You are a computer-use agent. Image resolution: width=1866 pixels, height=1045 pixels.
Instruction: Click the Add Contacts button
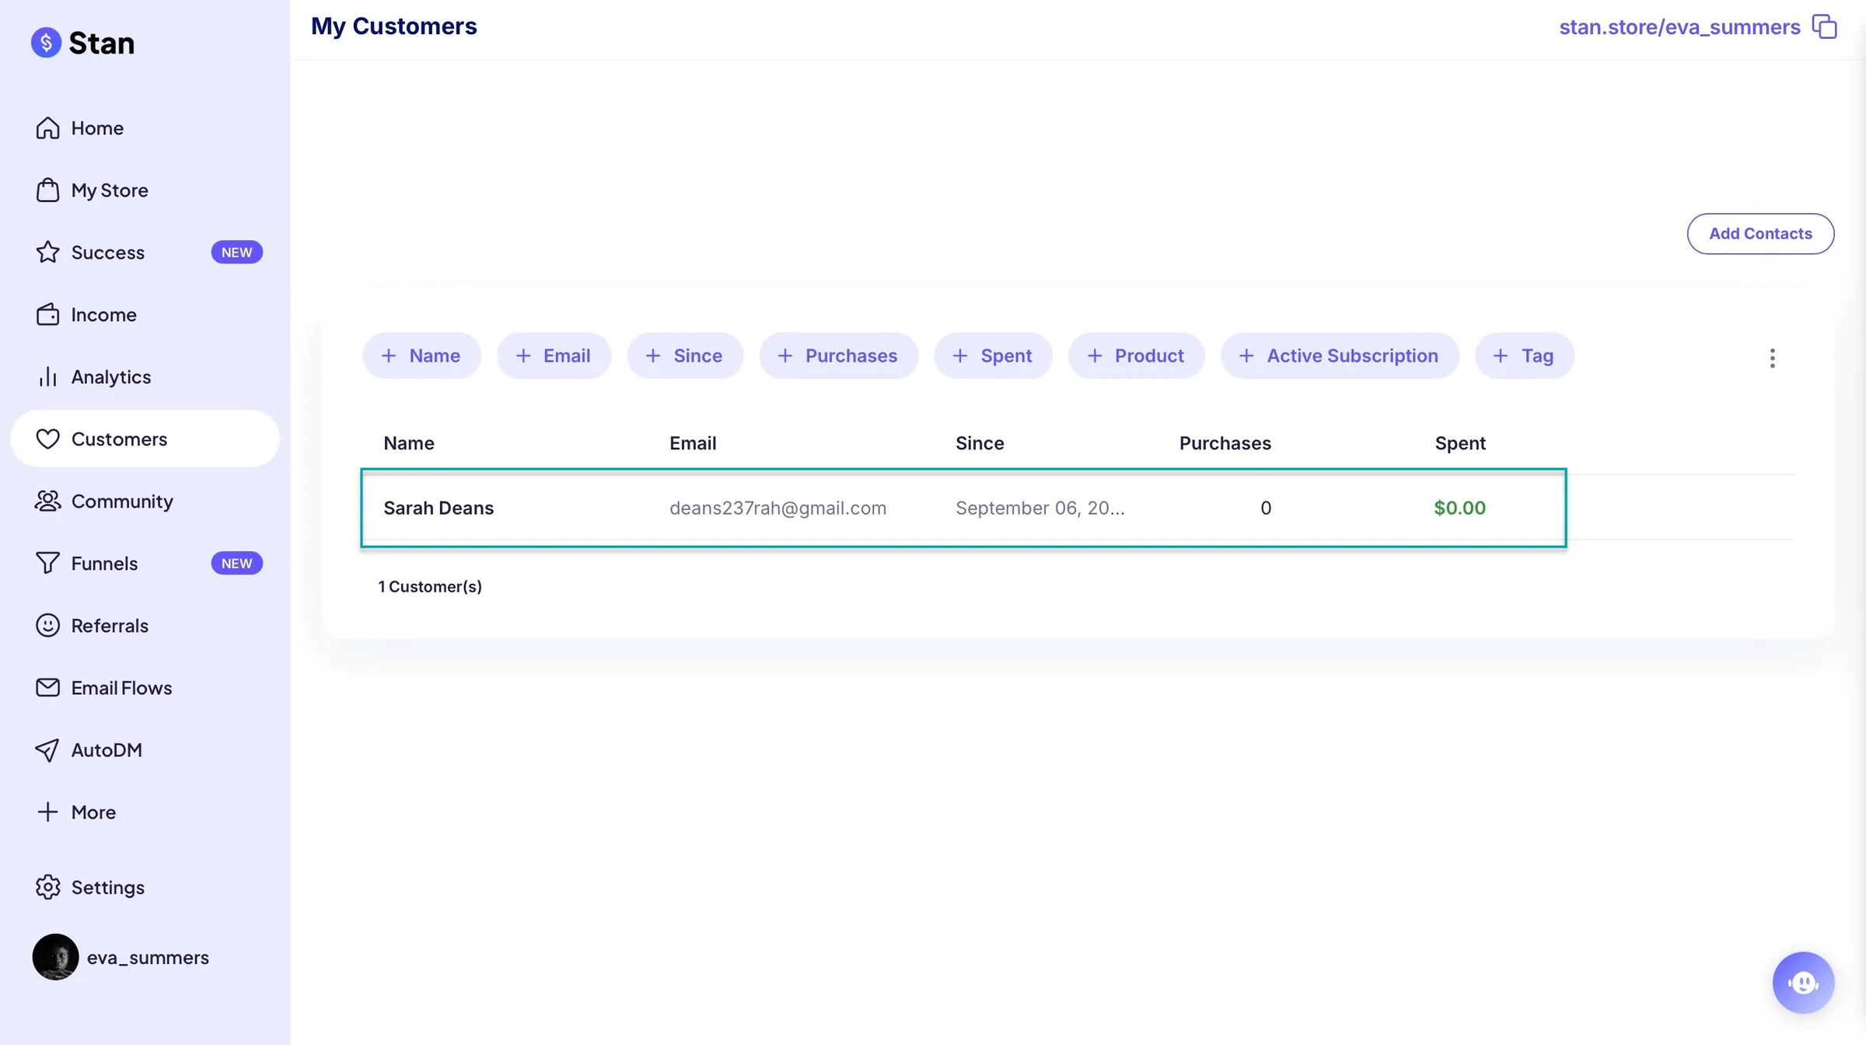coord(1760,233)
